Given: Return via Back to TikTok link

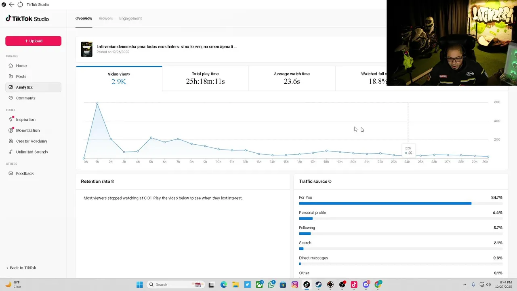Looking at the screenshot, I should click(x=21, y=268).
